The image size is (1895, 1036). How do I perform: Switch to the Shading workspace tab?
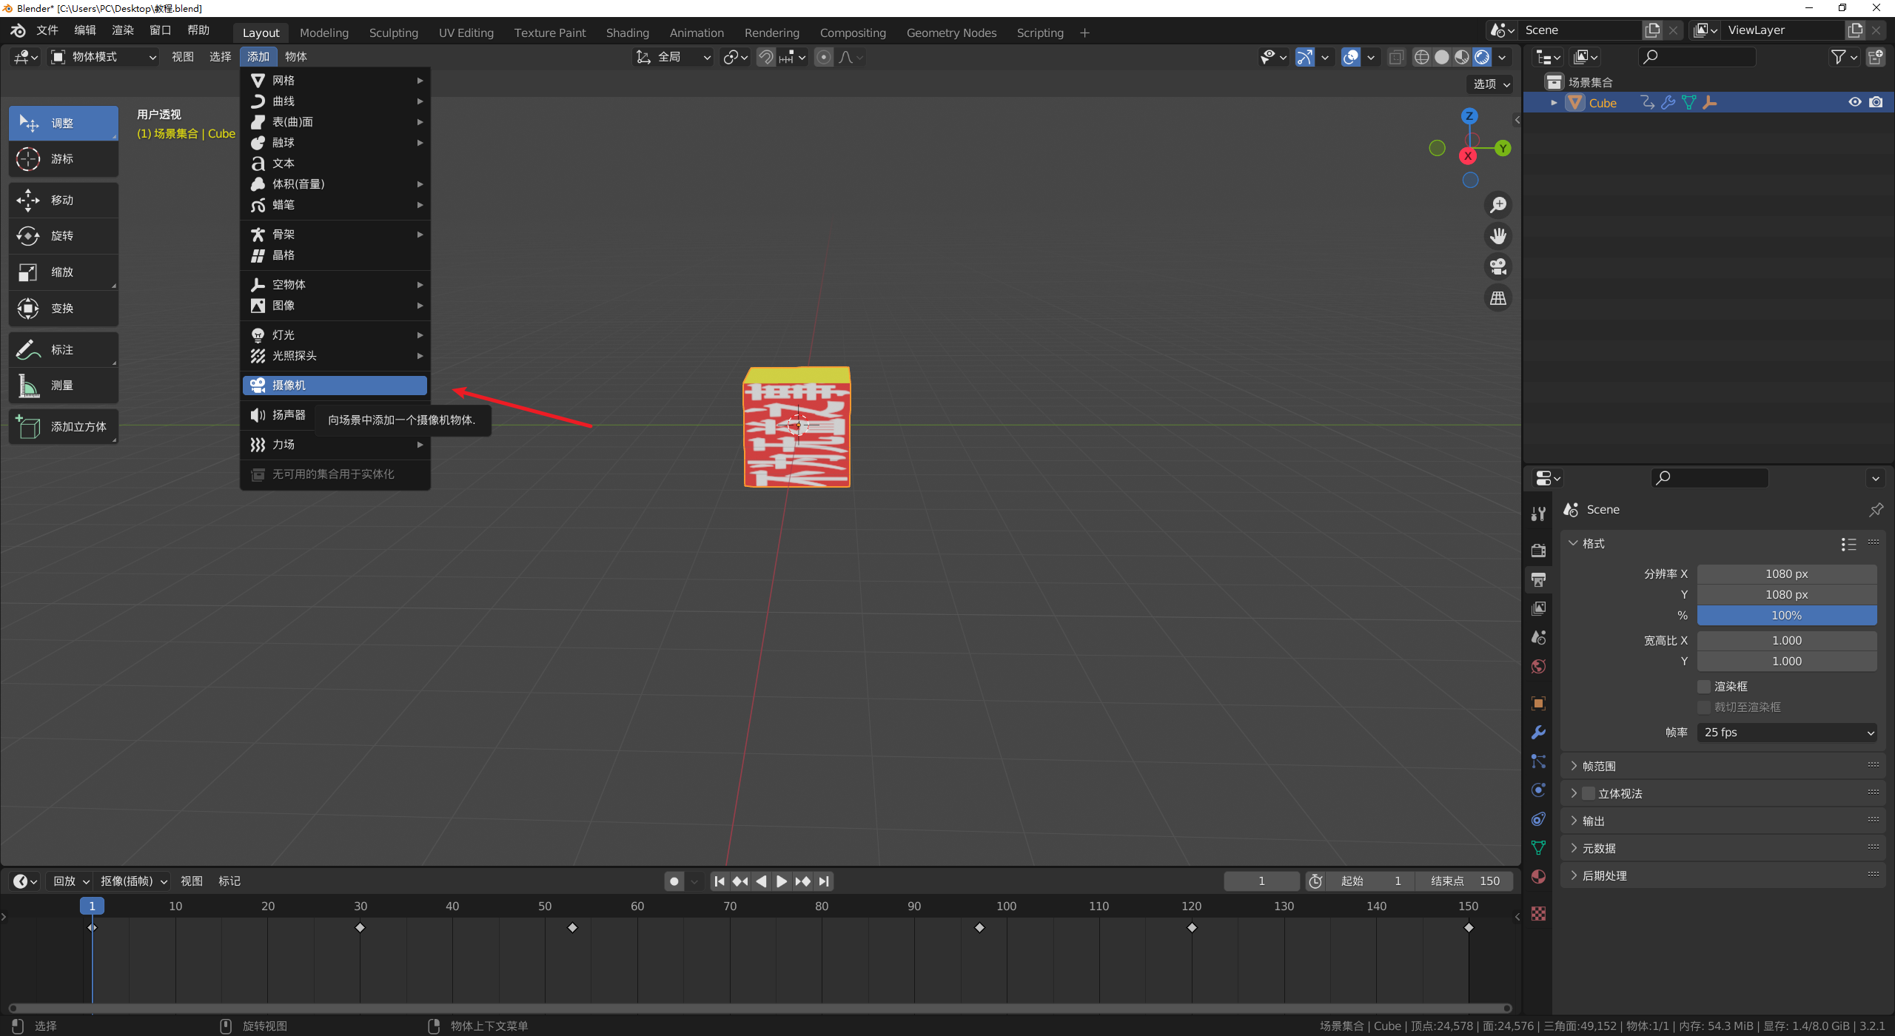point(627,33)
